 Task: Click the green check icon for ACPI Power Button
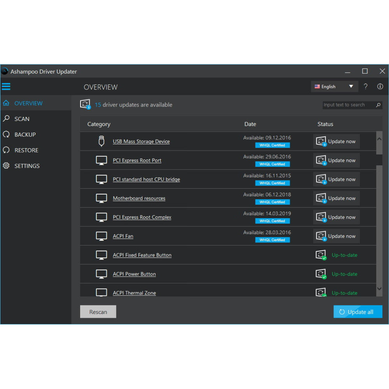click(321, 274)
